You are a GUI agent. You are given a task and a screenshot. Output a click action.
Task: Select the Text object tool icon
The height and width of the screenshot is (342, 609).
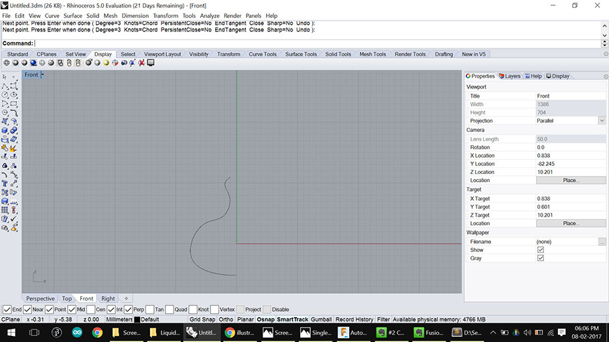point(5,183)
